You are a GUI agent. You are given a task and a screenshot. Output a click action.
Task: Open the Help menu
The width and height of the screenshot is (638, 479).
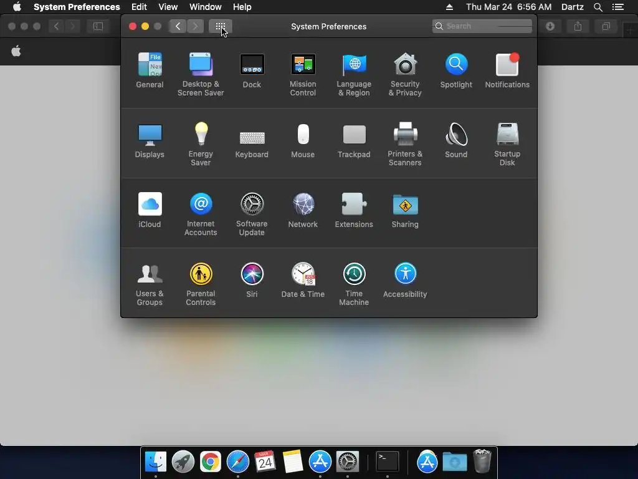[x=242, y=7]
